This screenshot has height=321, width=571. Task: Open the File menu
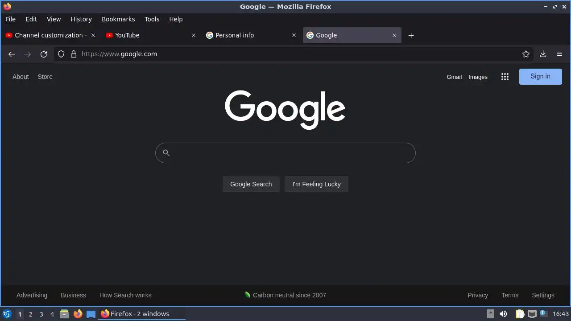click(11, 19)
